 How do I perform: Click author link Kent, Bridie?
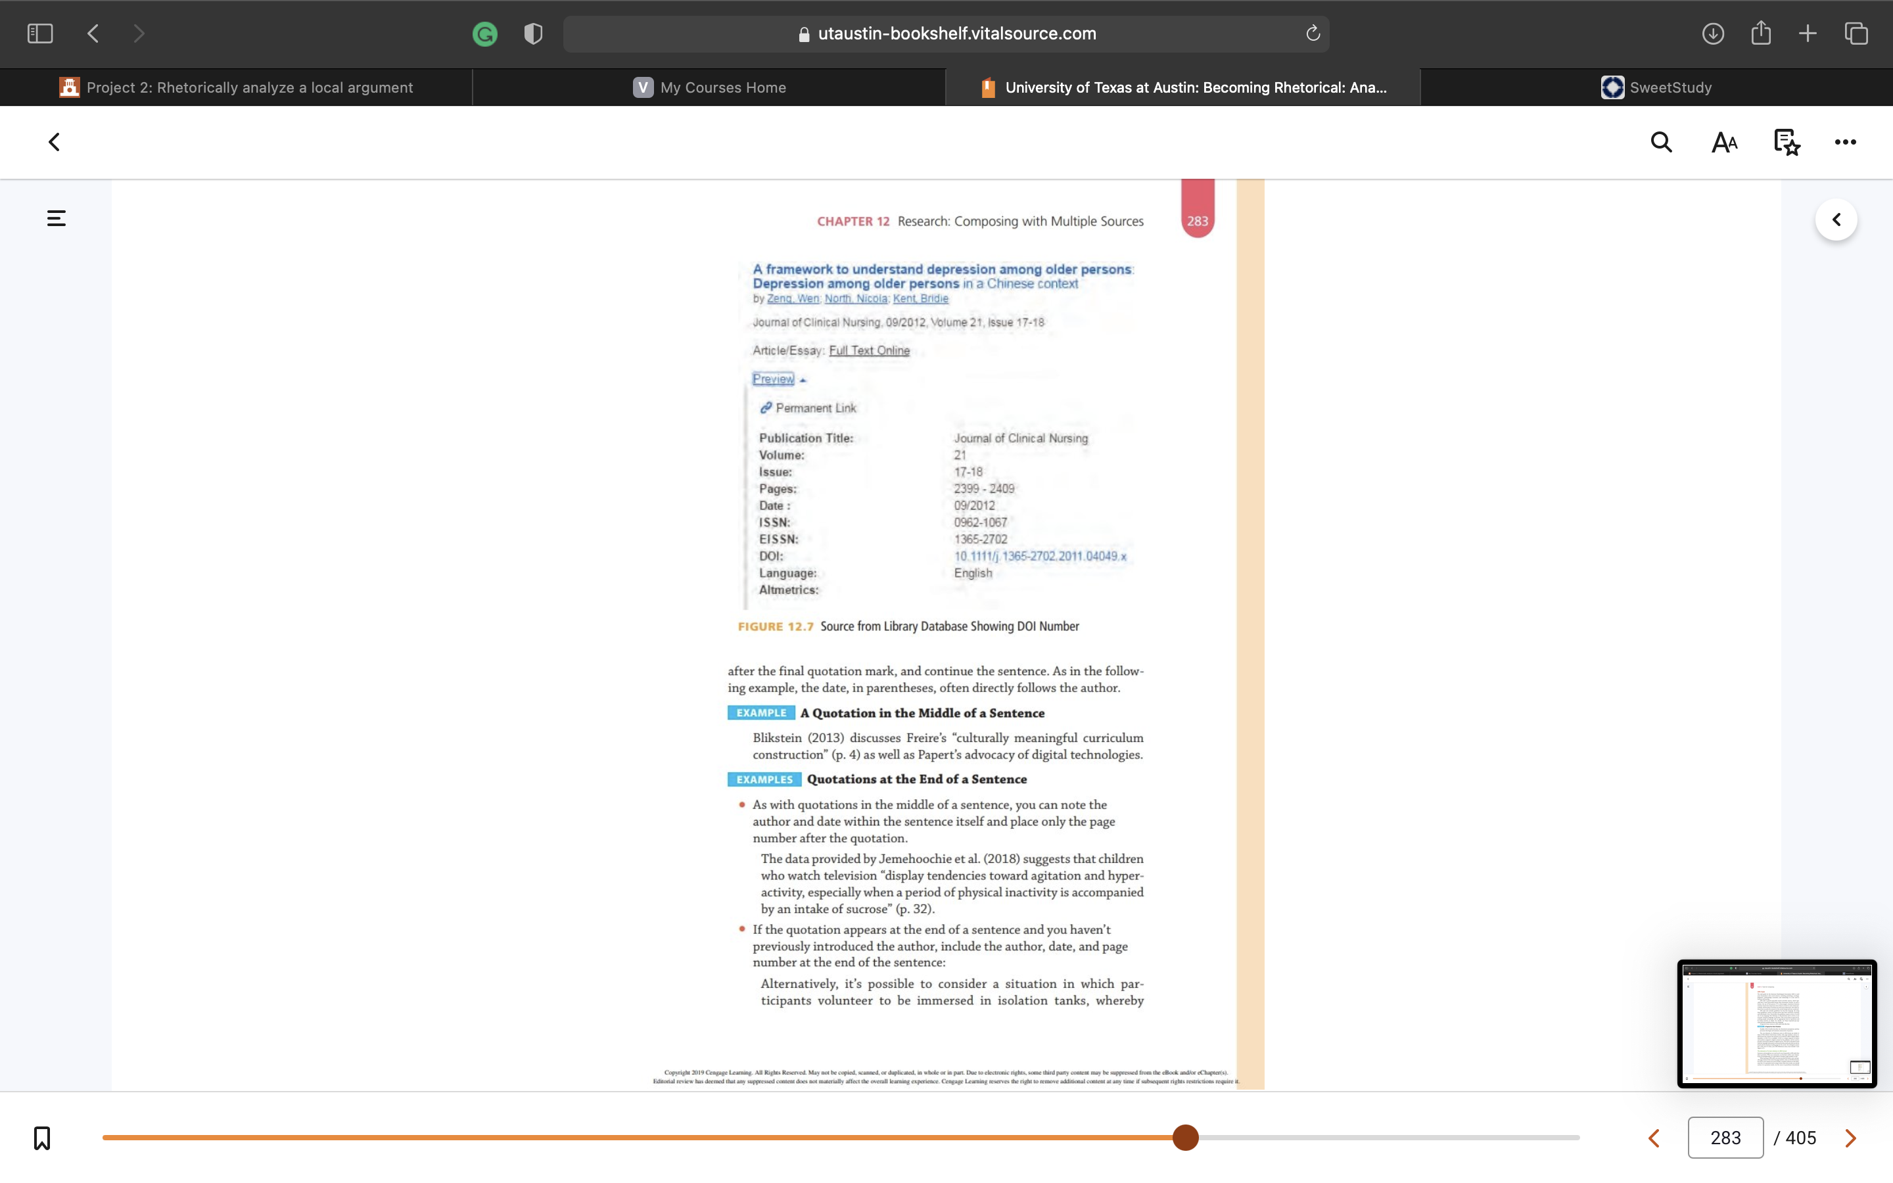921,299
